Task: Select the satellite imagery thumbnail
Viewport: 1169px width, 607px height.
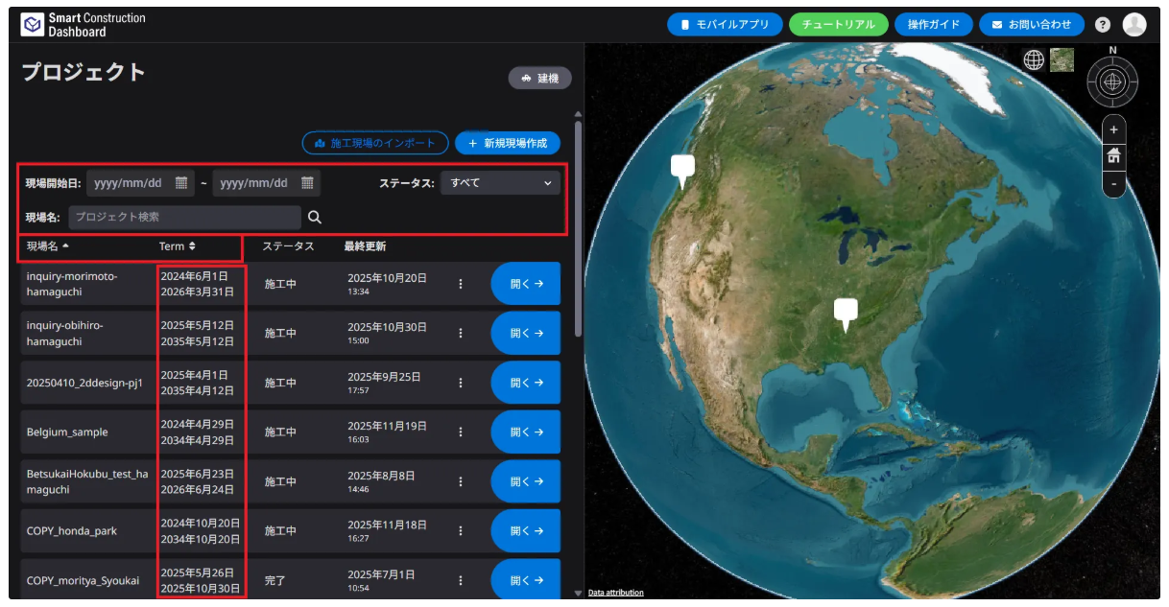Action: [x=1062, y=60]
